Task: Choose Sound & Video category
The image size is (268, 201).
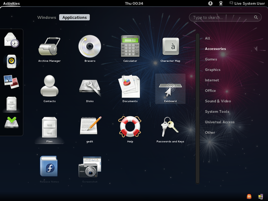Action: (218, 101)
